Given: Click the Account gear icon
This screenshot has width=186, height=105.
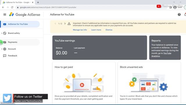Looking at the screenshot, I should [5, 49].
